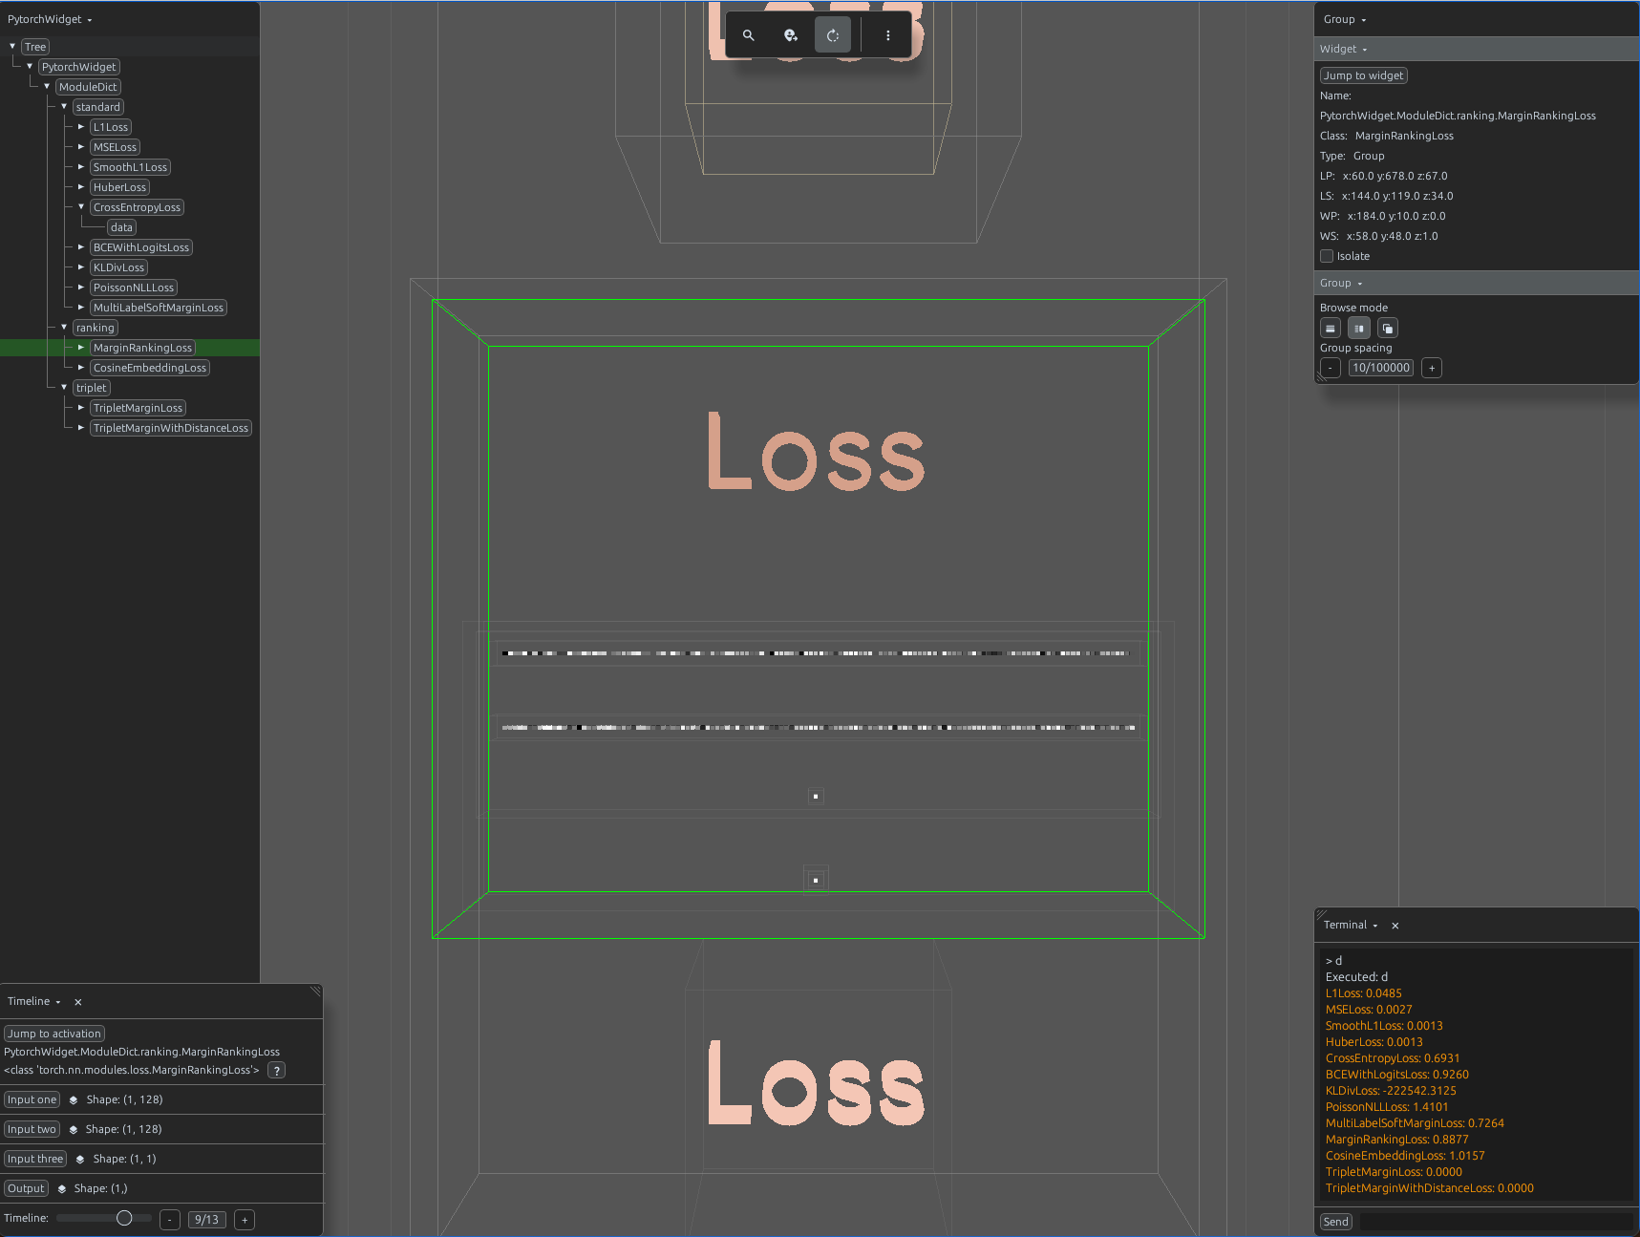The width and height of the screenshot is (1640, 1237).
Task: Open the three-dot more options menu
Action: click(x=888, y=35)
